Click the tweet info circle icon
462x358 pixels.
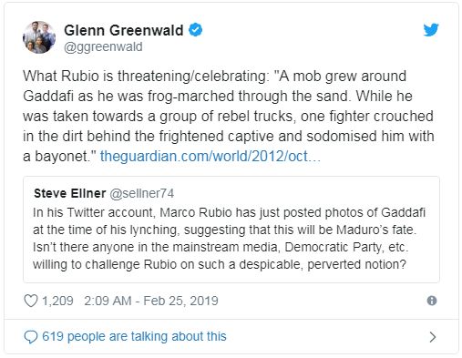click(432, 301)
